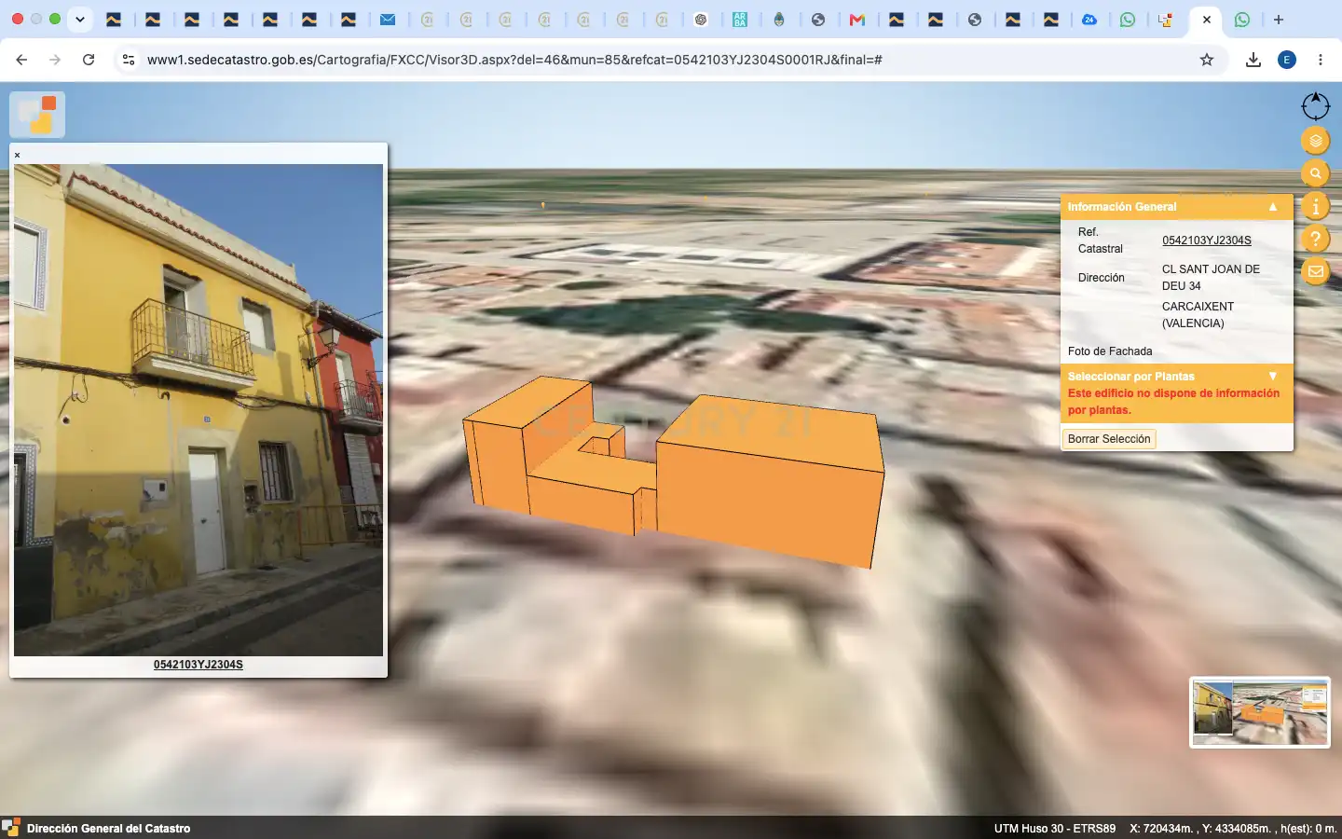Open the map layers button

[x=1315, y=141]
